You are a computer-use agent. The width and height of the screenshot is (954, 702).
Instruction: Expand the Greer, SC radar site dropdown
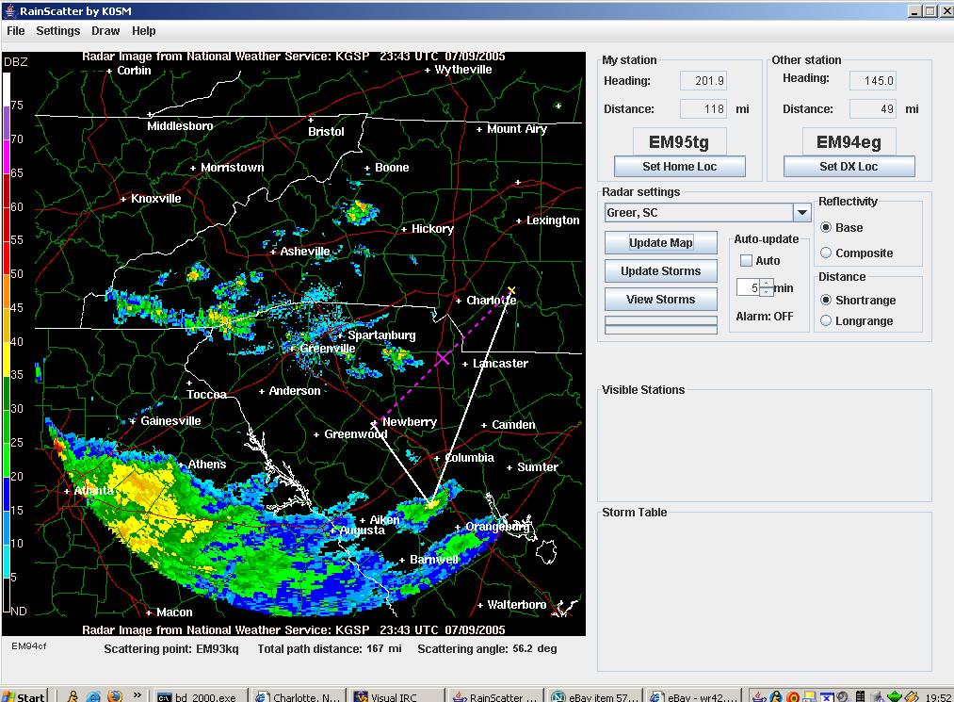point(801,213)
